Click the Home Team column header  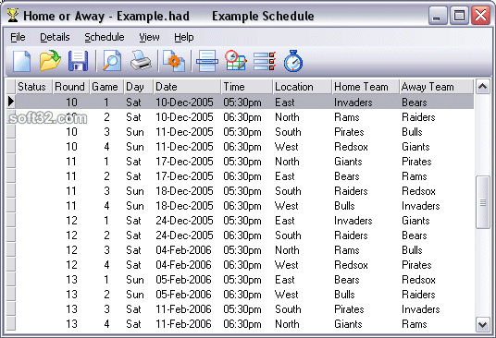[x=366, y=87]
